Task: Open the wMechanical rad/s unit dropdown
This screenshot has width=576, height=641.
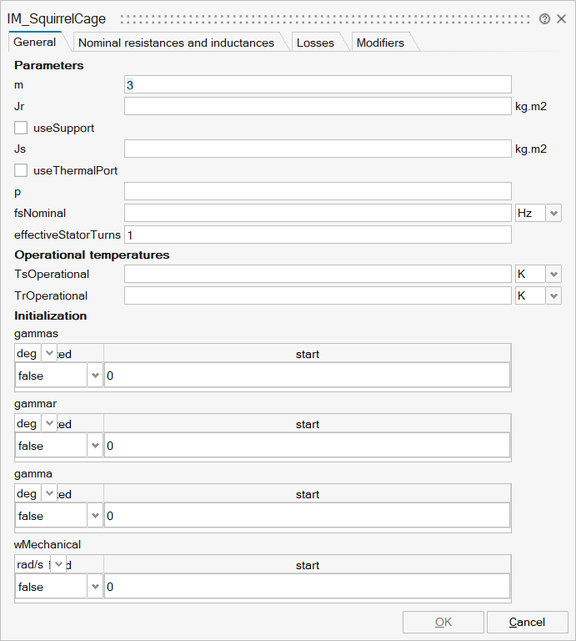Action: coord(58,565)
